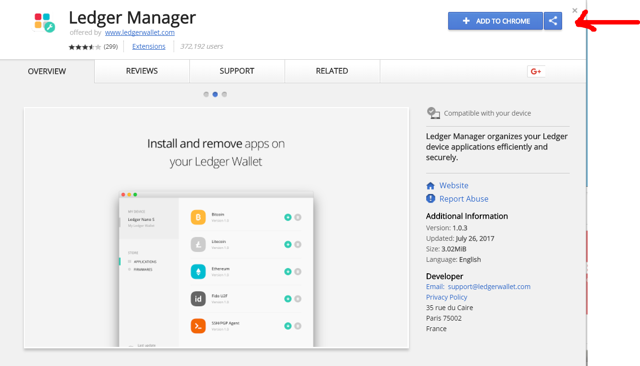This screenshot has width=640, height=366.
Task: Switch to the Support tab
Action: 237,71
